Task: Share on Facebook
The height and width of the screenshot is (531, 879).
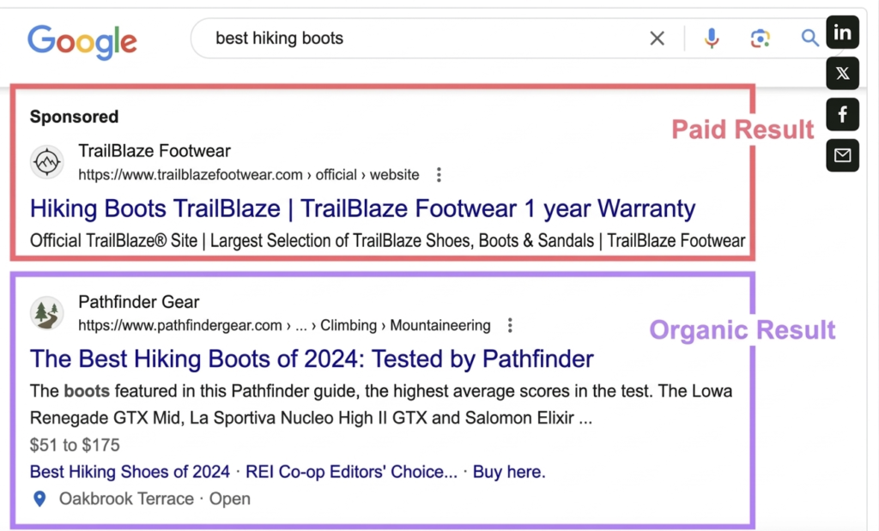Action: click(x=842, y=114)
